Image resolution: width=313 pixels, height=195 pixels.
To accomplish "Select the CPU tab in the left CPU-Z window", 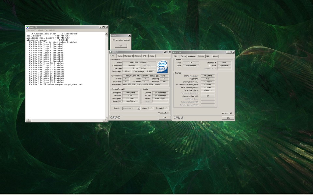I will click(x=112, y=56).
